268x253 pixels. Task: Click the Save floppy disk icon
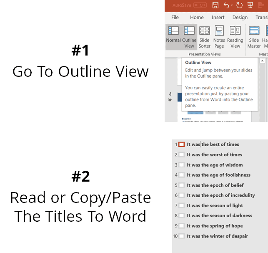(x=215, y=5)
